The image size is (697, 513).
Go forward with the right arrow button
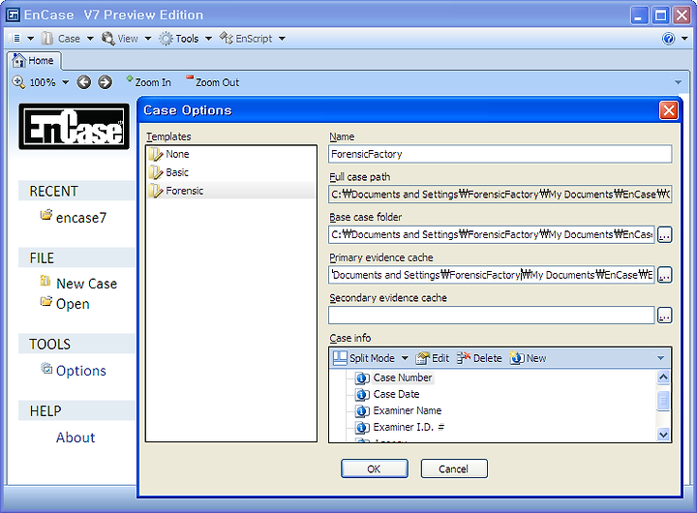pyautogui.click(x=105, y=82)
